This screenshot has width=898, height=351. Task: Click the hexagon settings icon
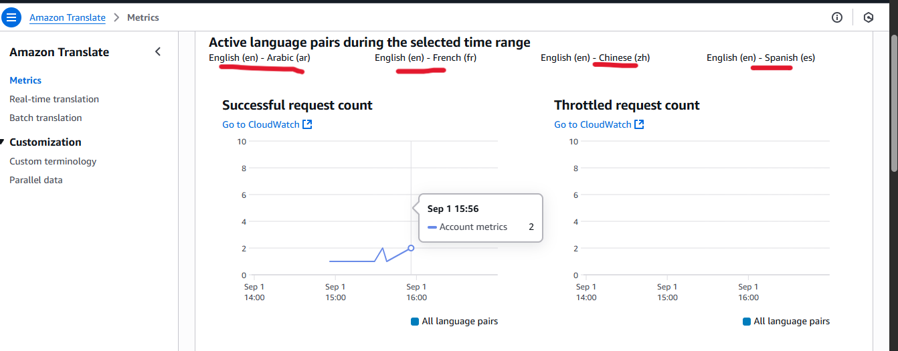coord(869,17)
